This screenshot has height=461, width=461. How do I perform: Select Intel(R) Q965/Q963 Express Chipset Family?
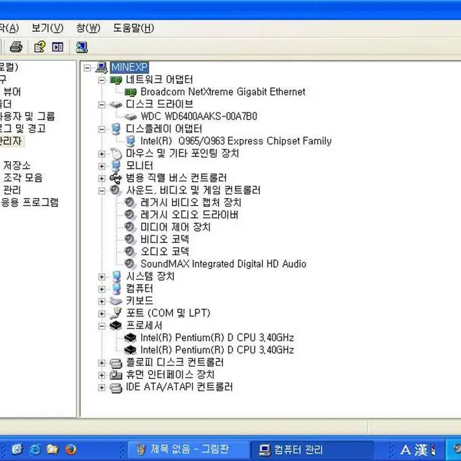click(236, 141)
